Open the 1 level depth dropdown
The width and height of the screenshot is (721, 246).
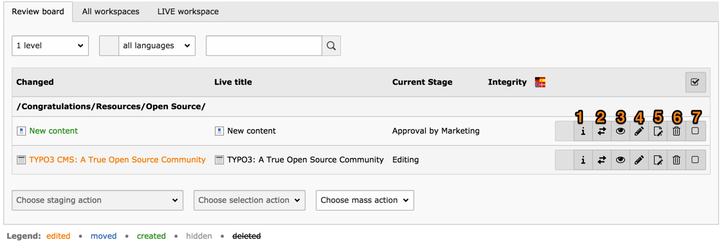point(50,46)
